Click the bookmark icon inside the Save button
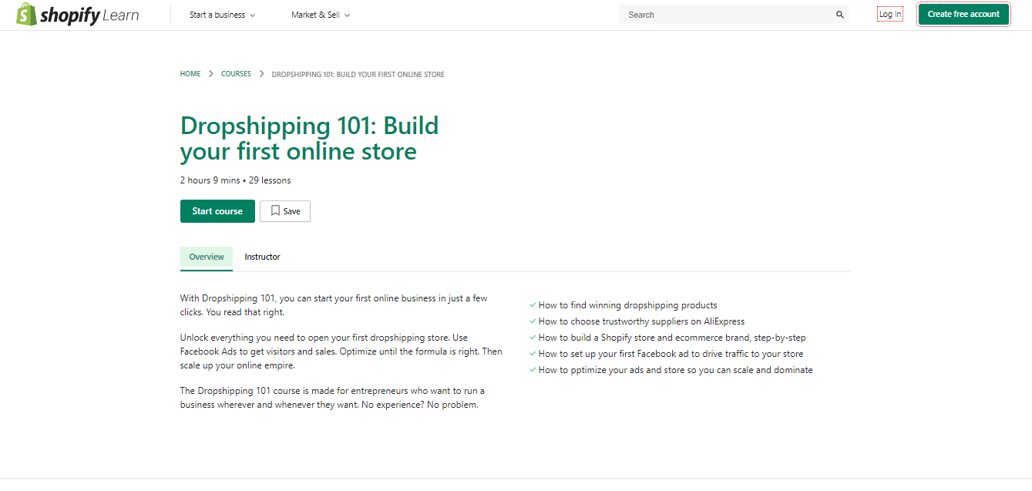This screenshot has height=491, width=1032. pyautogui.click(x=275, y=210)
